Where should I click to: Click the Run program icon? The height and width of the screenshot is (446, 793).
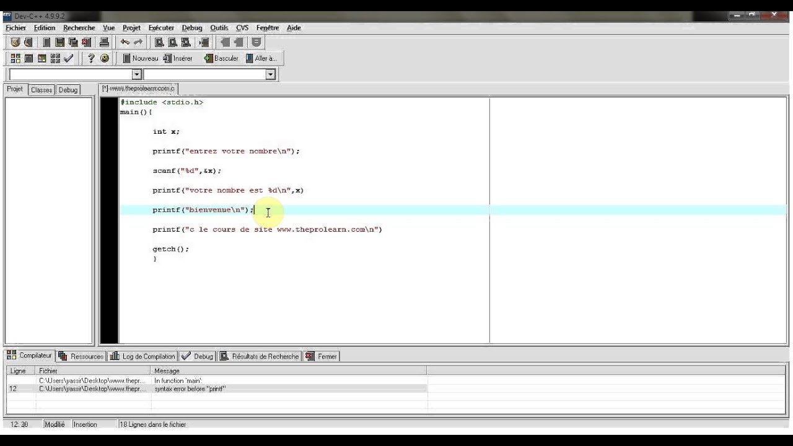point(28,58)
